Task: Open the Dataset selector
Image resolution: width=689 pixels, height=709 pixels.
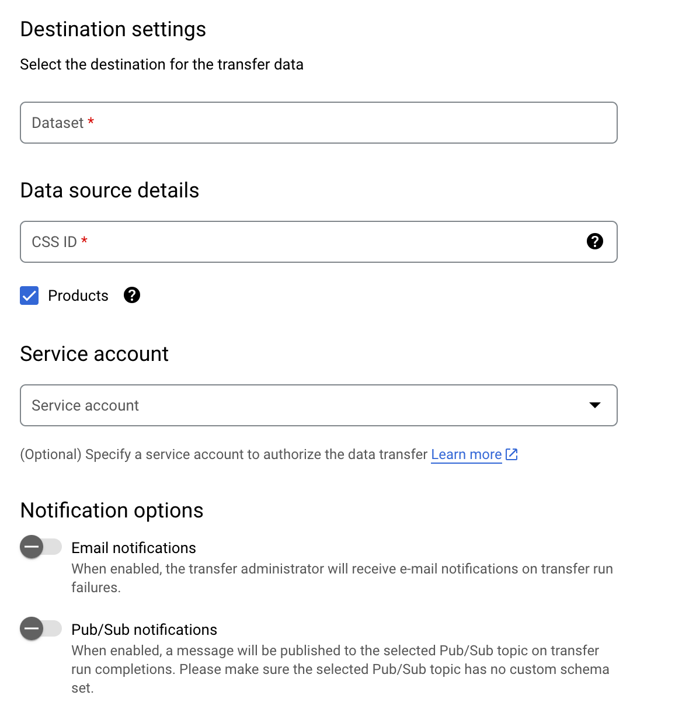Action: click(x=318, y=123)
